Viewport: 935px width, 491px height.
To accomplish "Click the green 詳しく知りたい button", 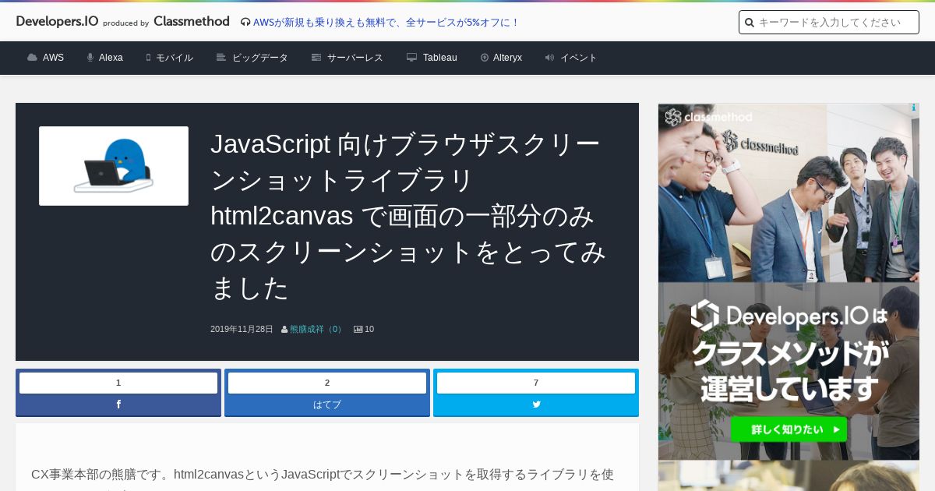I will (789, 429).
